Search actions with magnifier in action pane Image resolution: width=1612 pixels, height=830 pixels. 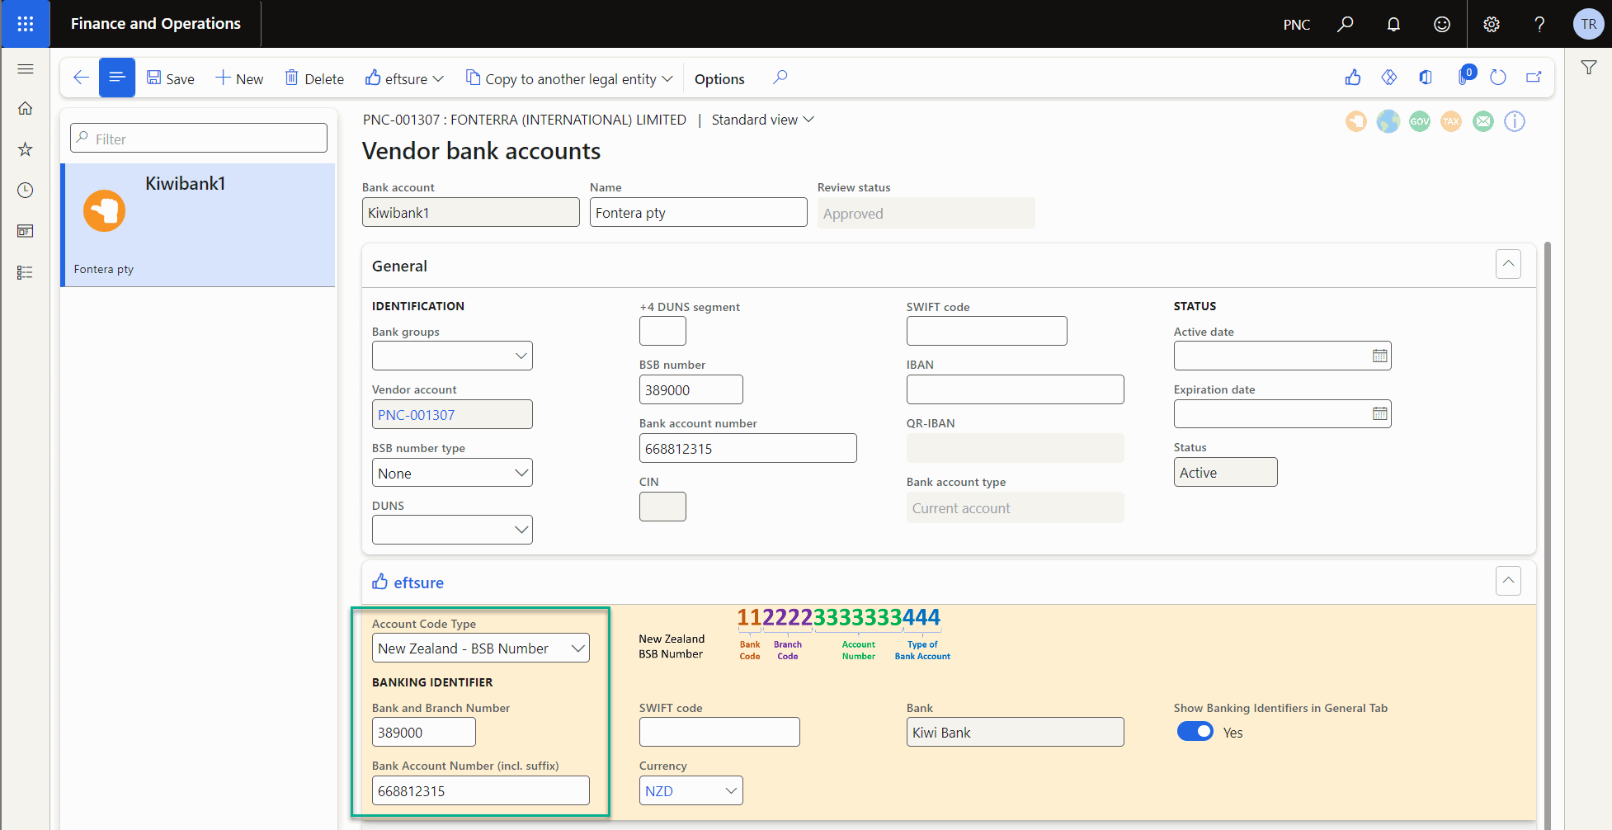pyautogui.click(x=780, y=78)
